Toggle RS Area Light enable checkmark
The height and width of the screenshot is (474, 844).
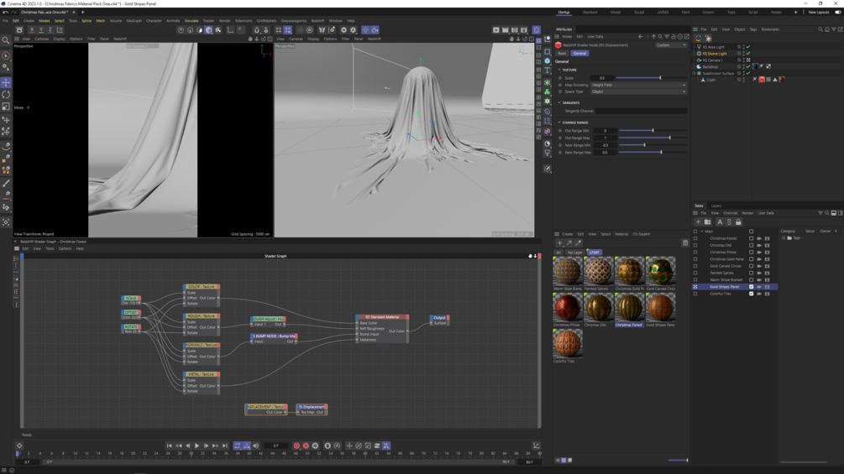click(x=748, y=47)
